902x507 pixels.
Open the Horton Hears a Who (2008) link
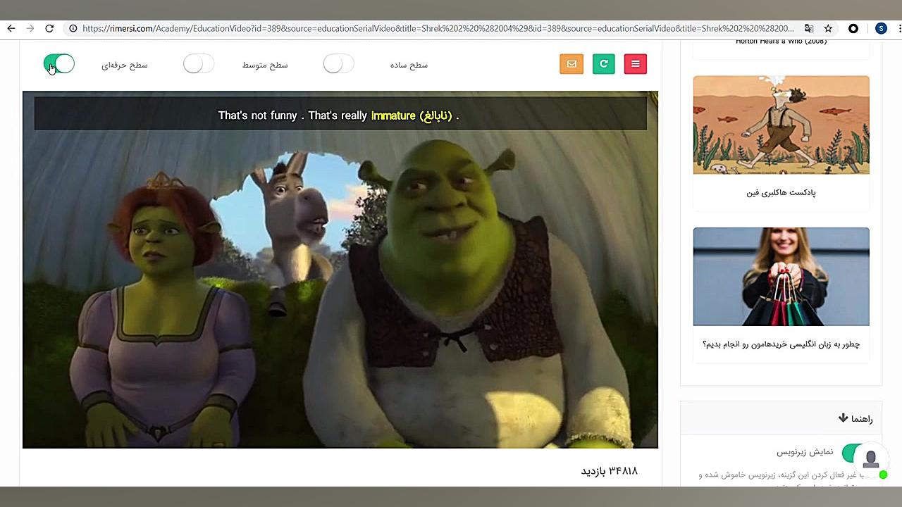781,42
